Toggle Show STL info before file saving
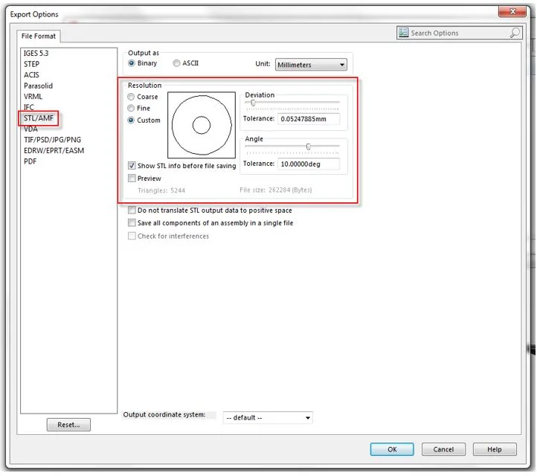Image resolution: width=537 pixels, height=476 pixels. [x=132, y=166]
